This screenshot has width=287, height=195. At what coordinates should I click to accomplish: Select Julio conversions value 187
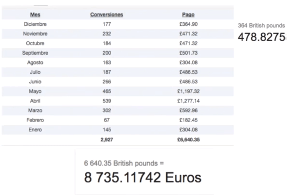pyautogui.click(x=107, y=72)
